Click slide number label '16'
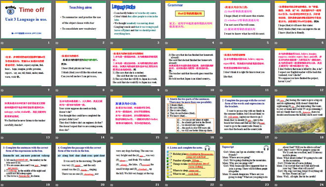The image size is (326, 187). point(212,138)
